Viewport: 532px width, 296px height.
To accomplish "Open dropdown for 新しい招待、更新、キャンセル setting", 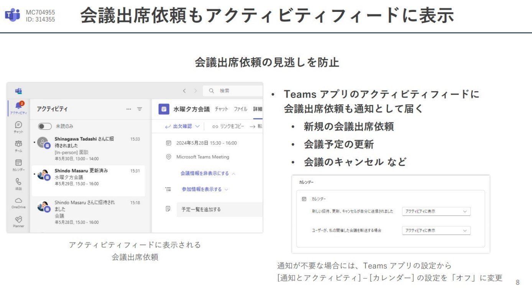I will pos(436,211).
